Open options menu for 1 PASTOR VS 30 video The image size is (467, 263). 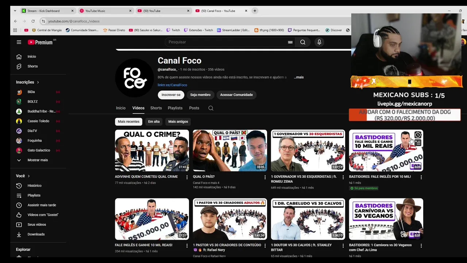pos(265,246)
